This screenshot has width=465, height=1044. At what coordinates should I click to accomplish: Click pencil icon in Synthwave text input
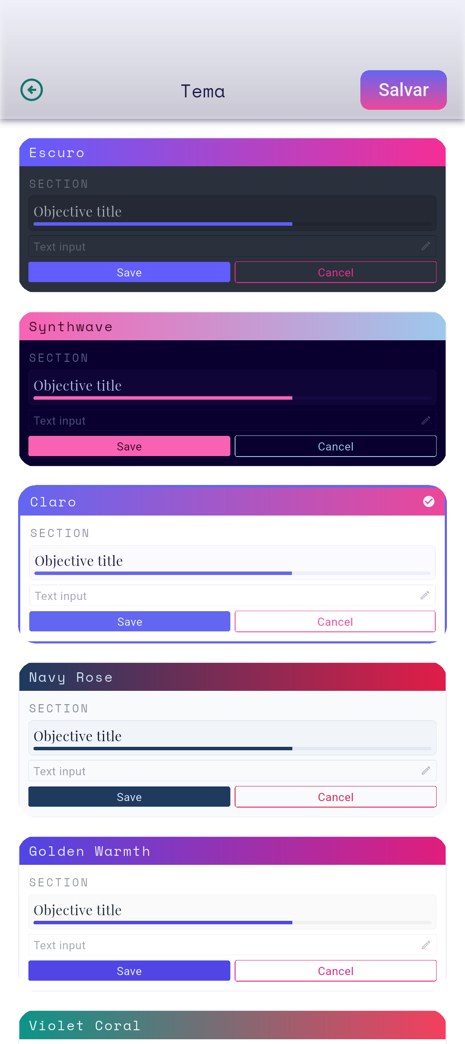point(426,420)
